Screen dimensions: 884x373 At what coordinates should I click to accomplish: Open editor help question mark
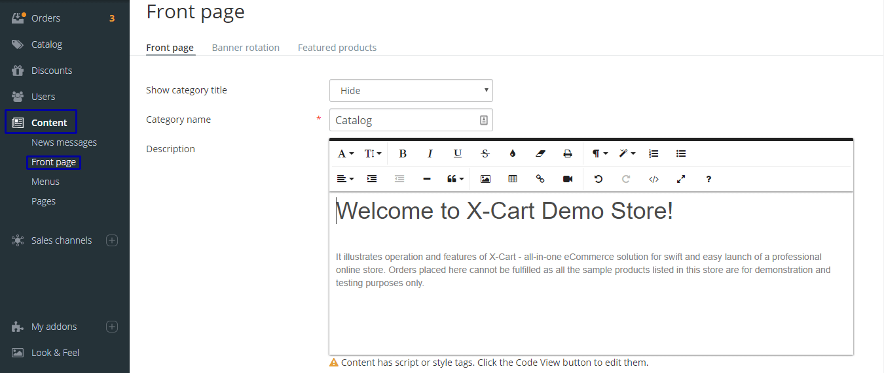pos(709,179)
